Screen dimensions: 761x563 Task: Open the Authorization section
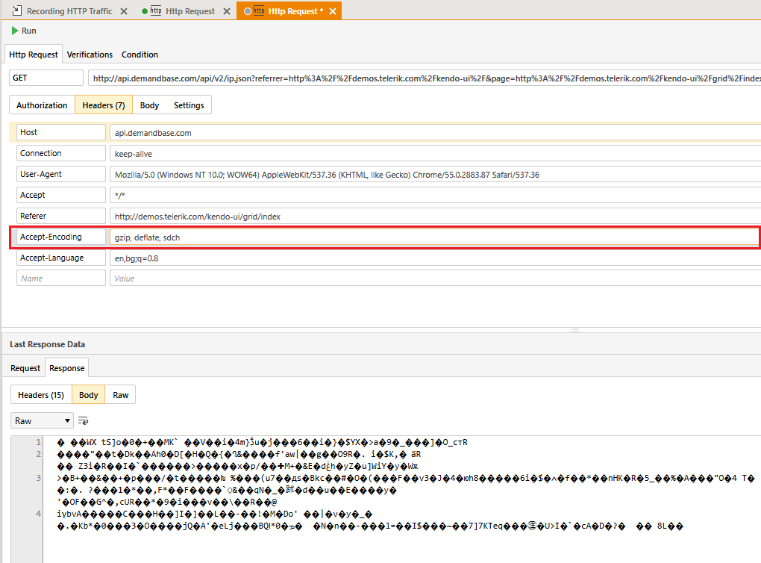click(x=42, y=105)
